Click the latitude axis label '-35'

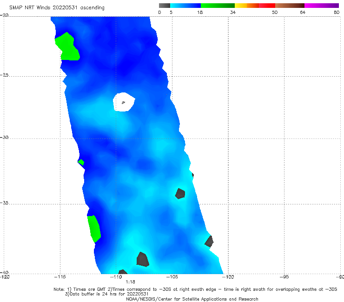point(4,203)
